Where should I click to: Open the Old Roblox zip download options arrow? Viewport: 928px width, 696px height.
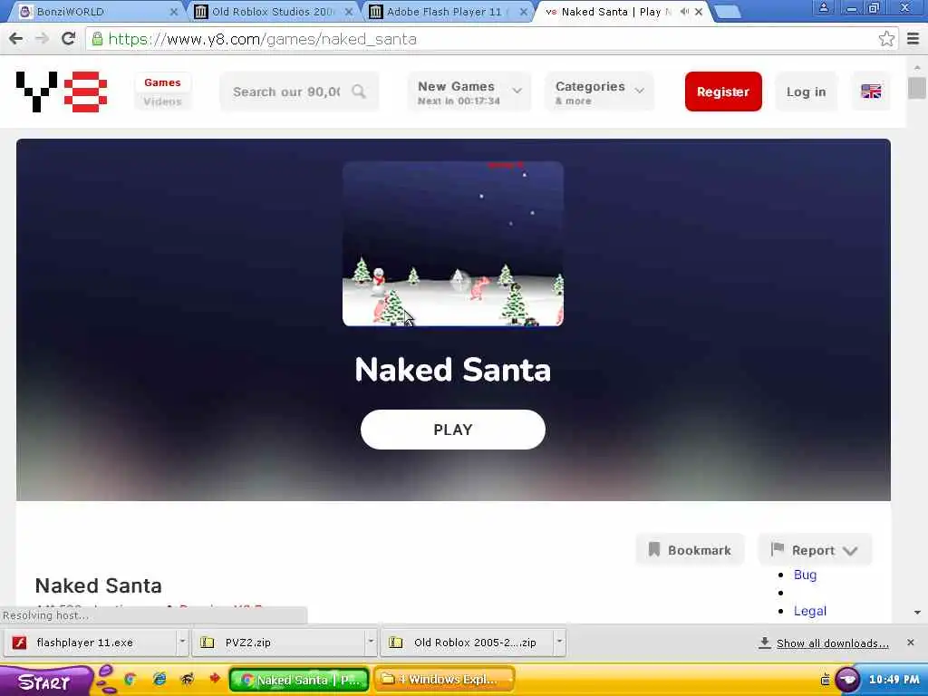click(559, 643)
